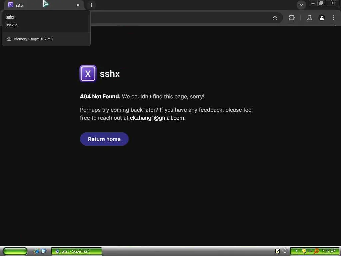Viewport: 341px width, 256px height.
Task: Expand the tab search dropdown arrow
Action: (x=301, y=5)
